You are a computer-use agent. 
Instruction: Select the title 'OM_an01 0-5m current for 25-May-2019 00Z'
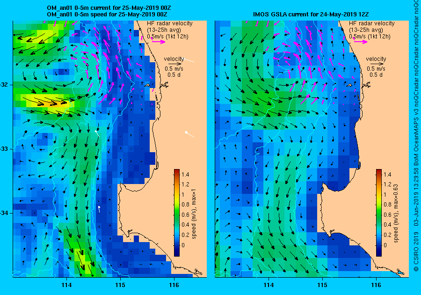(x=109, y=8)
